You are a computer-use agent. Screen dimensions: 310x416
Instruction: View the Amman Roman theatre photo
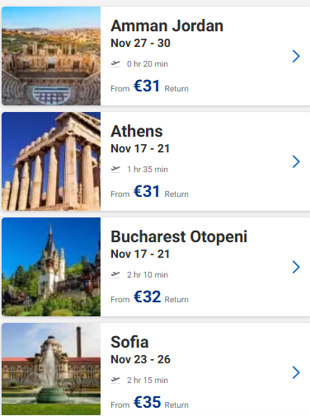click(51, 56)
